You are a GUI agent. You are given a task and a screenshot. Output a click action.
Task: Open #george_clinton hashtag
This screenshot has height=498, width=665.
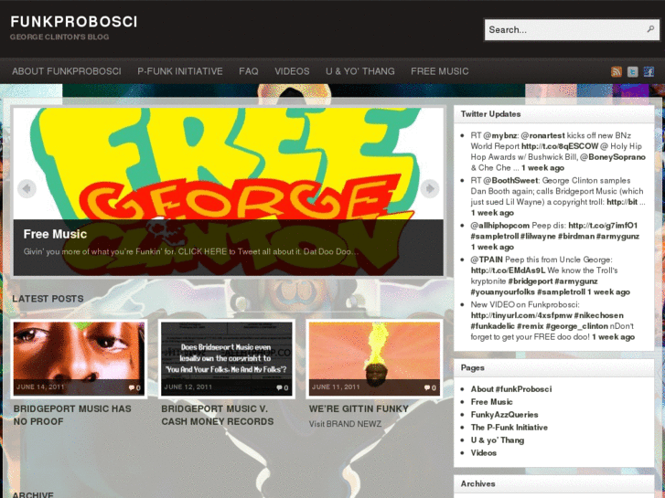(x=577, y=326)
